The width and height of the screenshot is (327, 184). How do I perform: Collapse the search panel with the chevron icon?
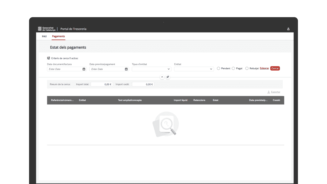pos(162,77)
